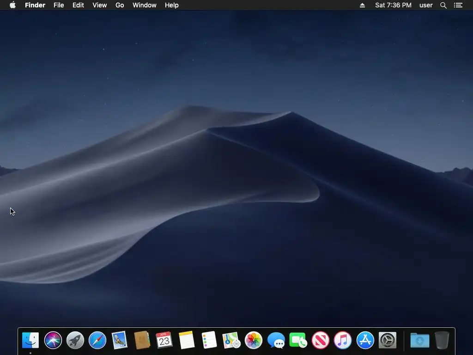The width and height of the screenshot is (473, 355).
Task: Open the Help menu
Action: click(172, 5)
